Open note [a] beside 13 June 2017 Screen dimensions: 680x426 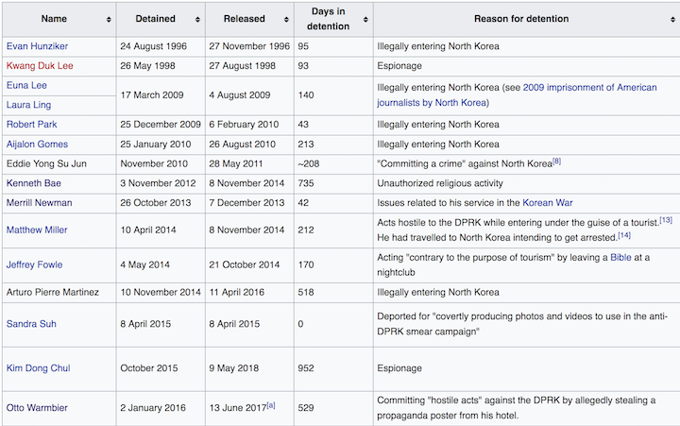[x=271, y=405]
